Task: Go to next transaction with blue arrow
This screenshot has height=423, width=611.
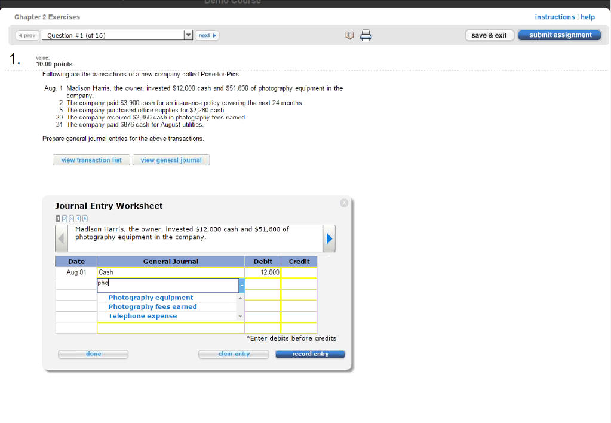Action: (x=328, y=238)
